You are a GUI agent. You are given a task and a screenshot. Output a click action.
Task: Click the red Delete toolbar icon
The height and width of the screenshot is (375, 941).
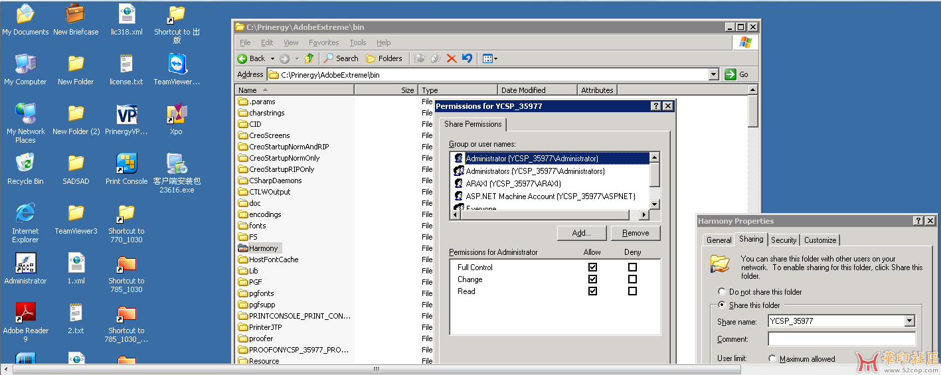452,58
